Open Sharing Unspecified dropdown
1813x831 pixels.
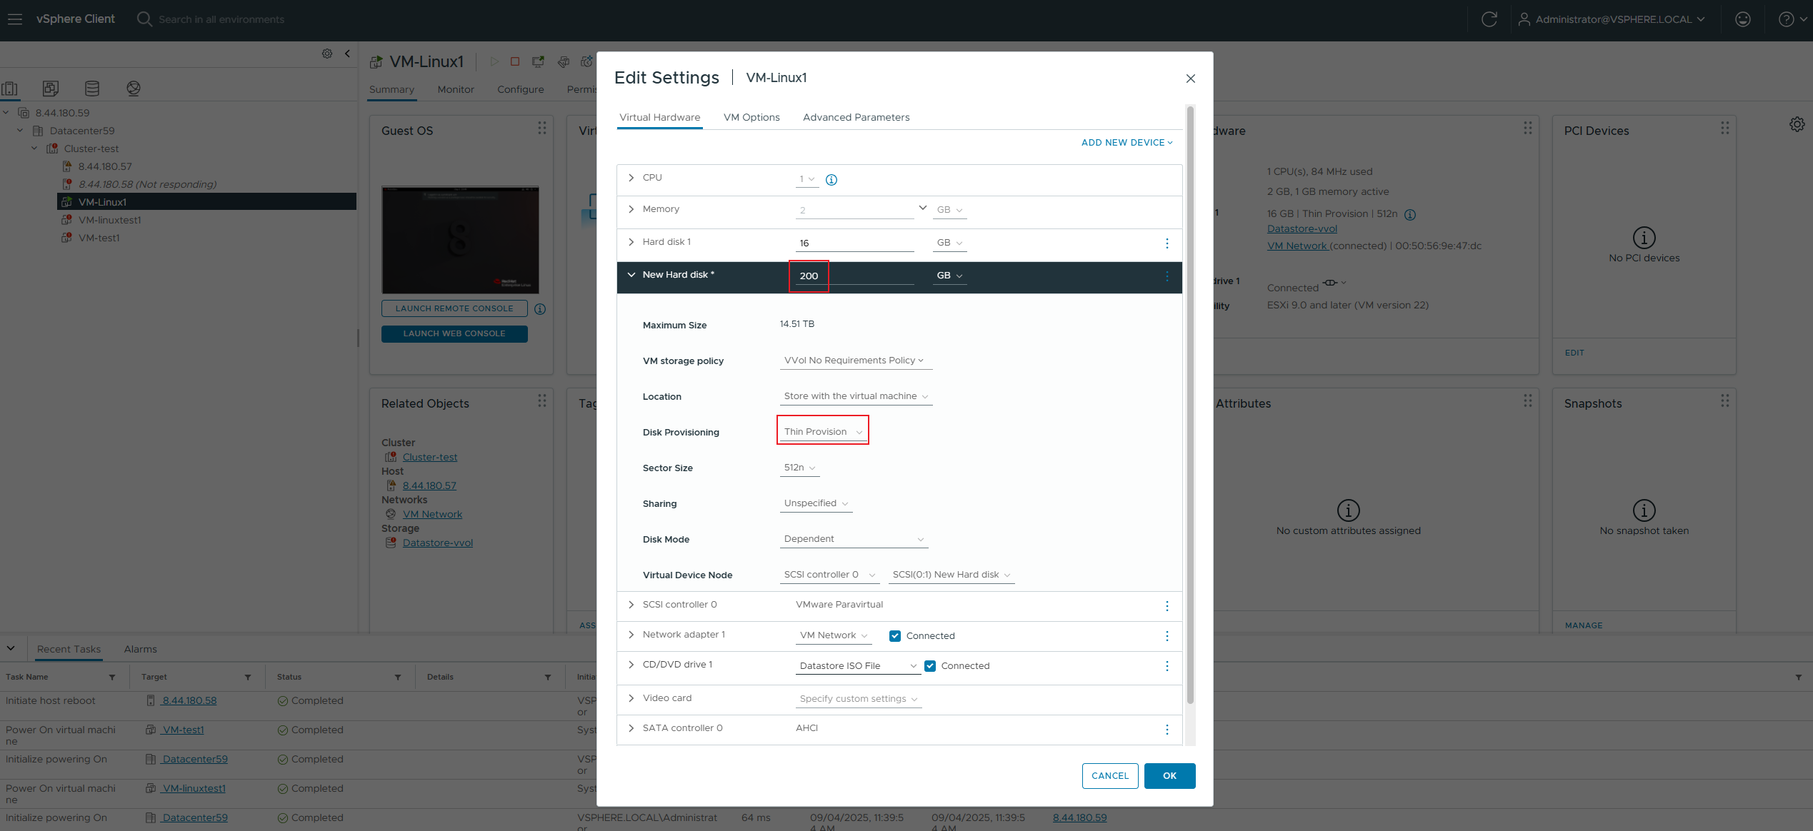coord(816,503)
